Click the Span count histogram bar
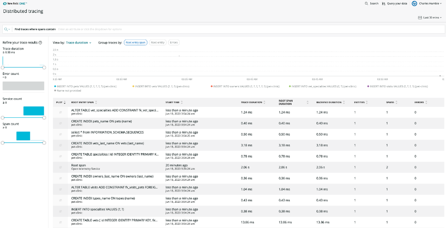 [23, 136]
